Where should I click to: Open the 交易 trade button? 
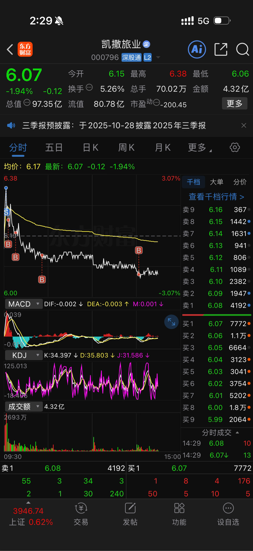click(x=81, y=514)
